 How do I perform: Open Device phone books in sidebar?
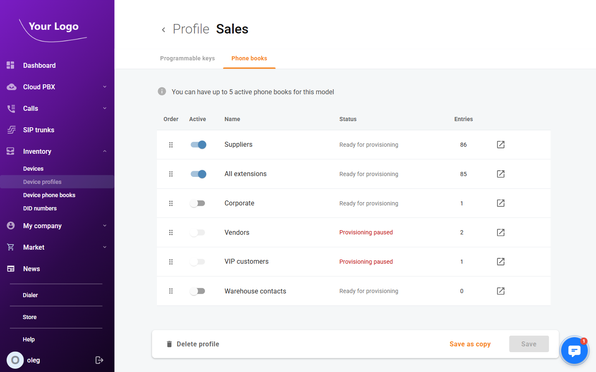[49, 195]
